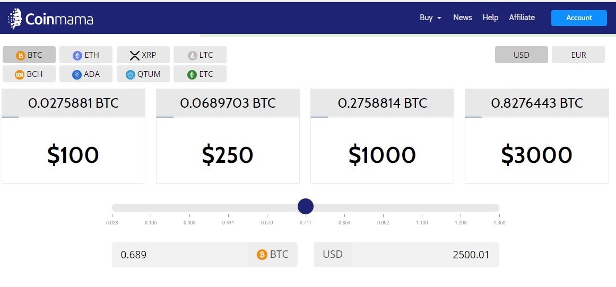616x287 pixels.
Task: Switch currency to EUR
Action: pyautogui.click(x=578, y=55)
